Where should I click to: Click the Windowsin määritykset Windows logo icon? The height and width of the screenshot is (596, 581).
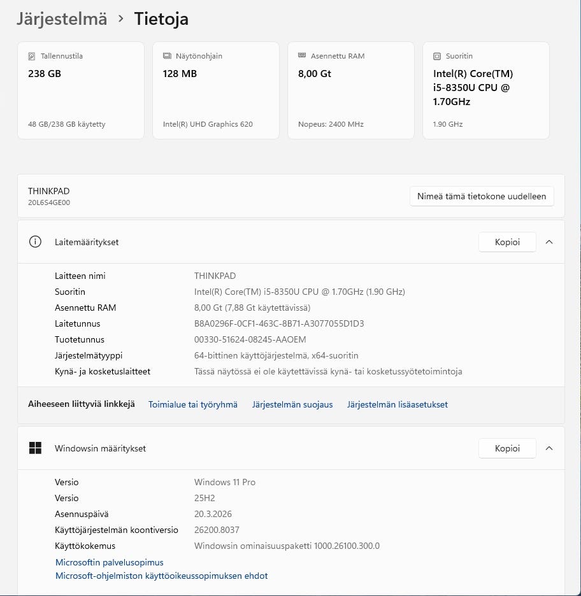pos(35,448)
